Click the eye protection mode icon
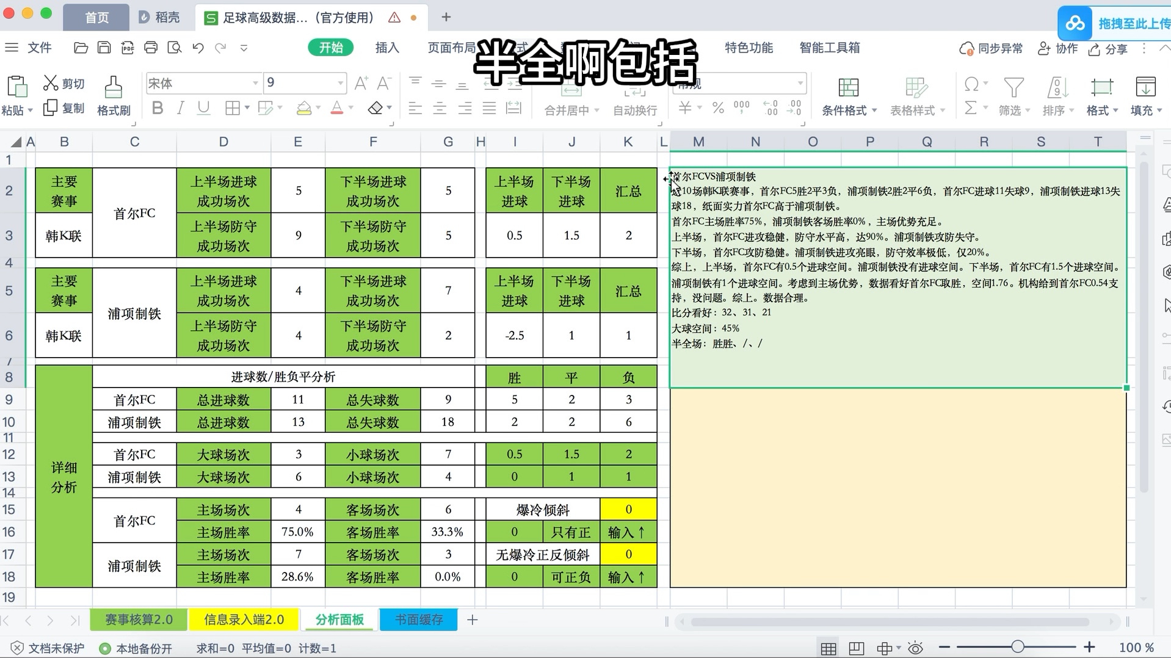The image size is (1171, 658). click(915, 648)
